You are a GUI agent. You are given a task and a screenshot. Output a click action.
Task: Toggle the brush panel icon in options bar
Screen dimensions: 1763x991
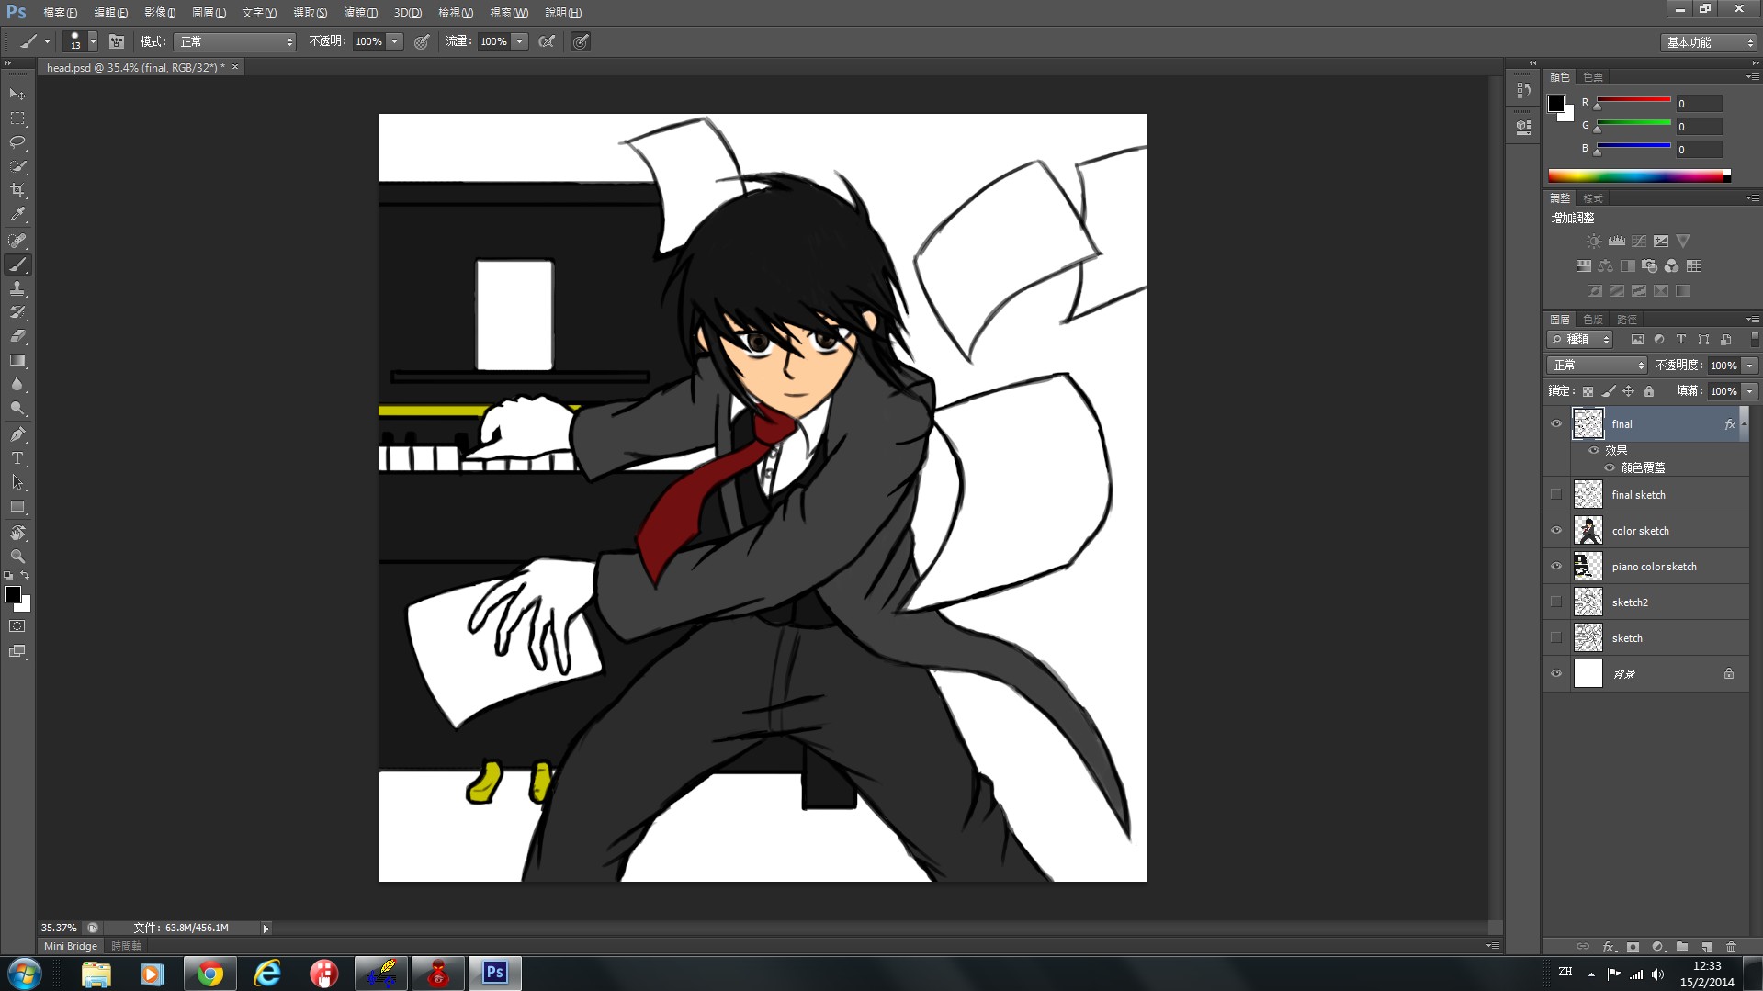click(x=117, y=41)
